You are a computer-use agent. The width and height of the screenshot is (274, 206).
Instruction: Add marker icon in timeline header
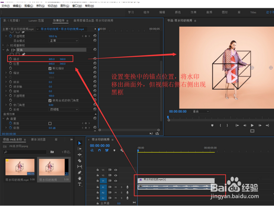click(114, 150)
